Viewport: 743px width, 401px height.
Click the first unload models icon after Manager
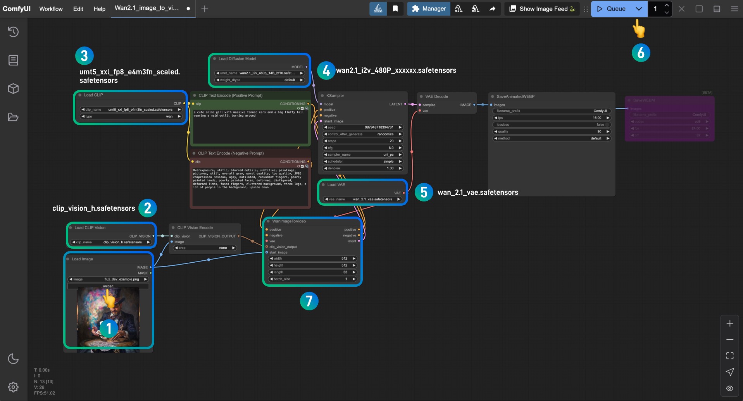click(x=459, y=9)
